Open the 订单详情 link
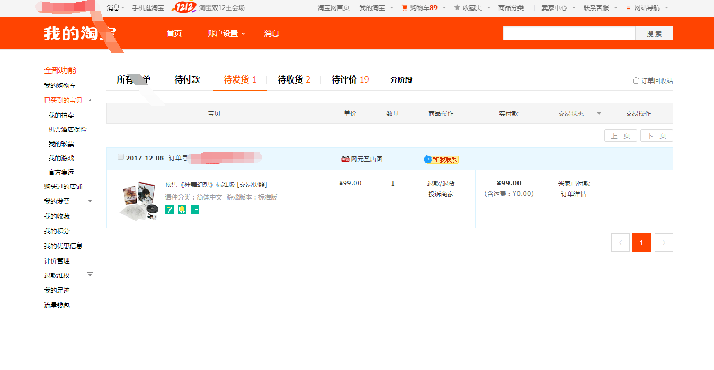 point(574,194)
